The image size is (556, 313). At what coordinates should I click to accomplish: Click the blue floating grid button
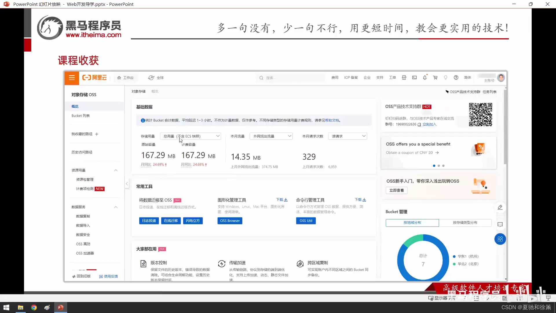pos(500,239)
